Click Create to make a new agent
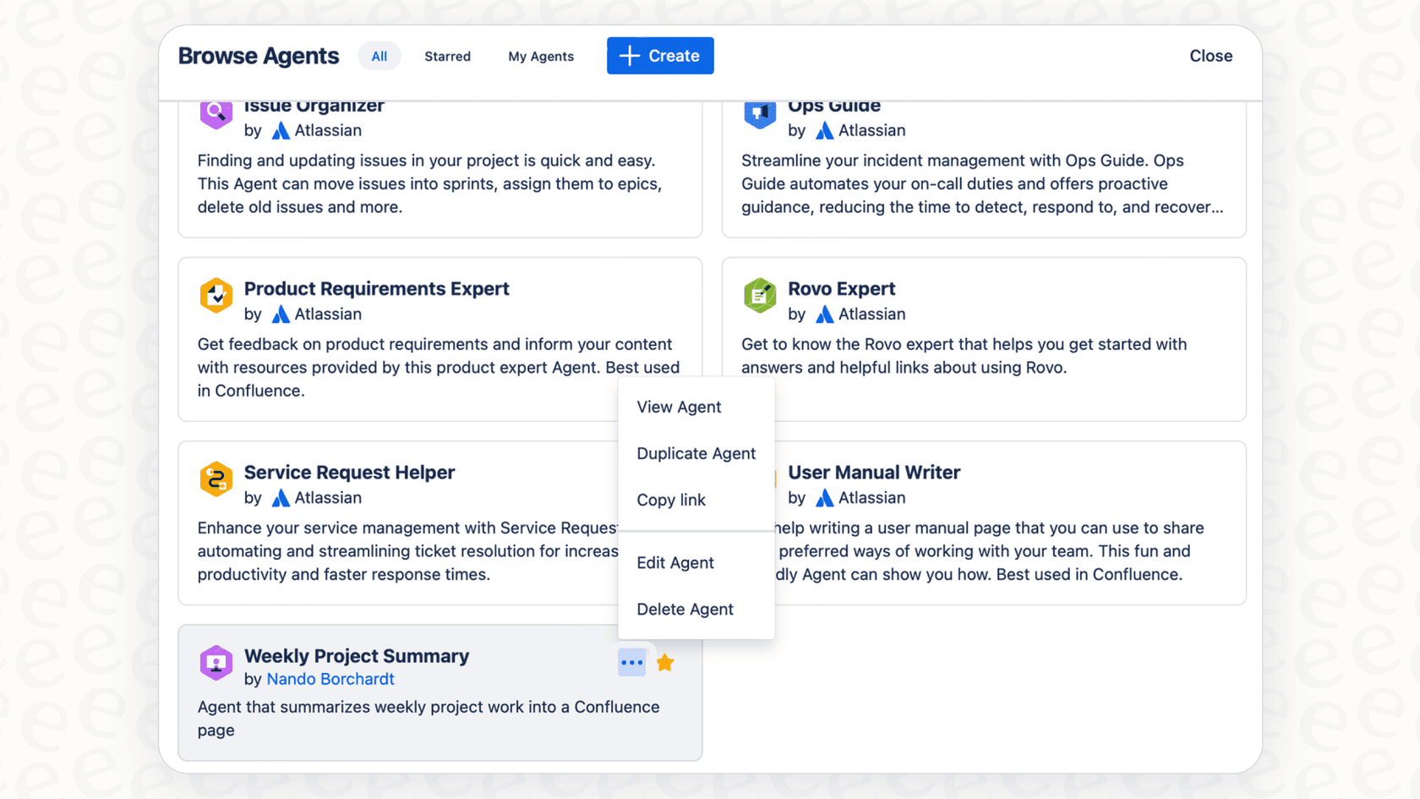The image size is (1420, 799). [x=660, y=56]
